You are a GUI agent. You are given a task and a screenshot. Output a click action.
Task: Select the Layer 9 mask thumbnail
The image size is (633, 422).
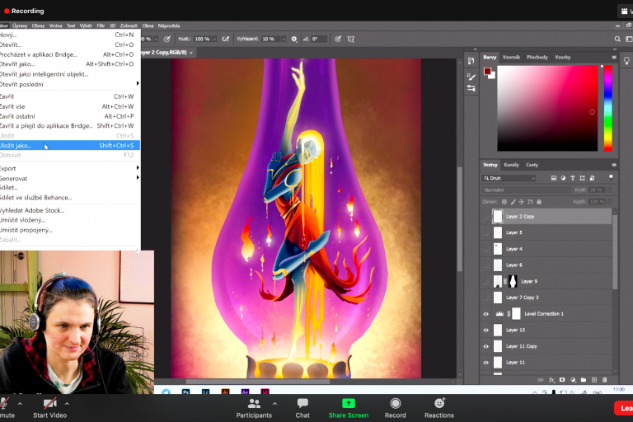coord(513,281)
